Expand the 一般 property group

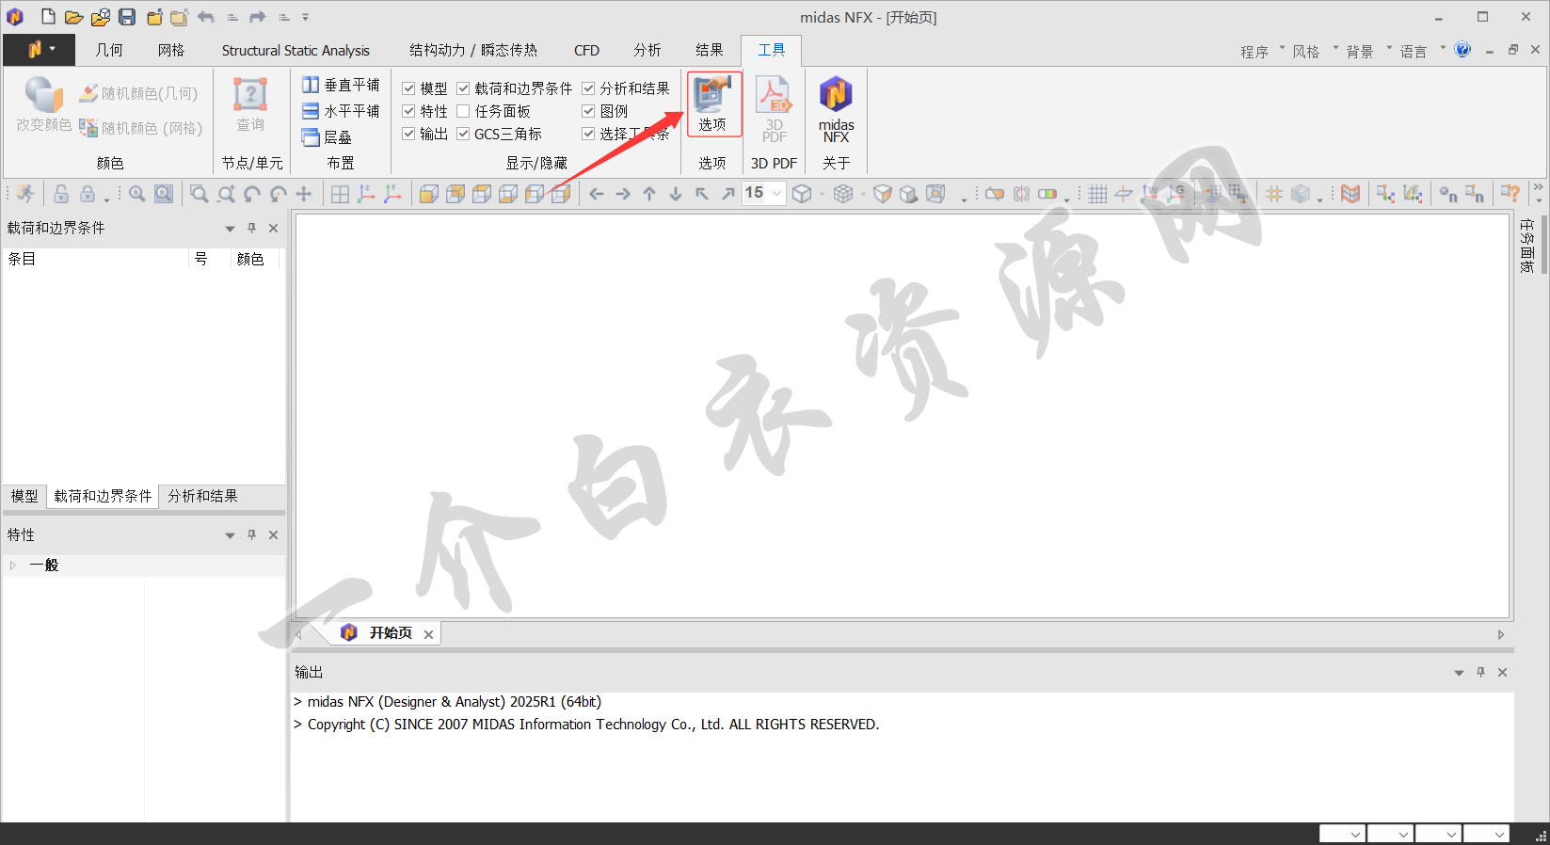pyautogui.click(x=13, y=566)
